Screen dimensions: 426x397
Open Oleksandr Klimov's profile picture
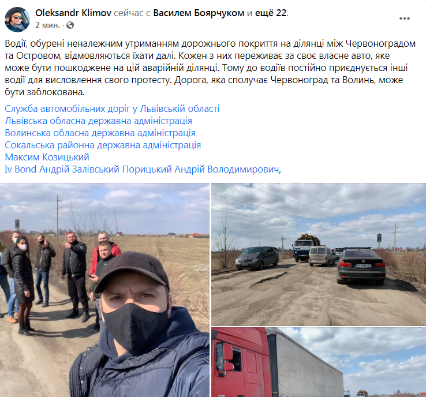pyautogui.click(x=17, y=19)
